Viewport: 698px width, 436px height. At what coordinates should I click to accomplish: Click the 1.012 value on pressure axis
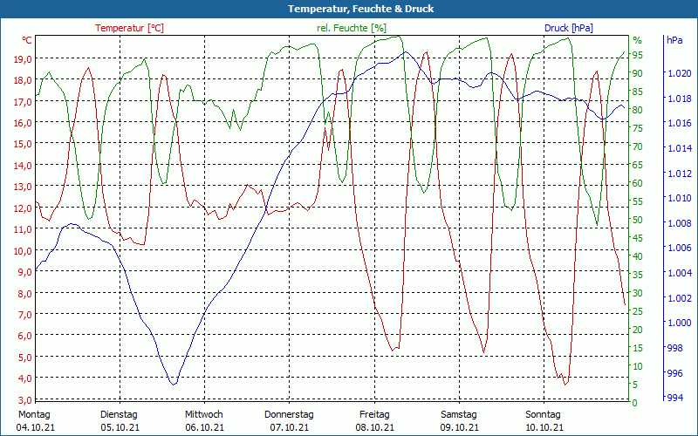(680, 173)
